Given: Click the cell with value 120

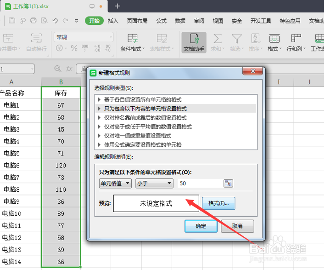Looking at the screenshot, I should tap(61, 166).
